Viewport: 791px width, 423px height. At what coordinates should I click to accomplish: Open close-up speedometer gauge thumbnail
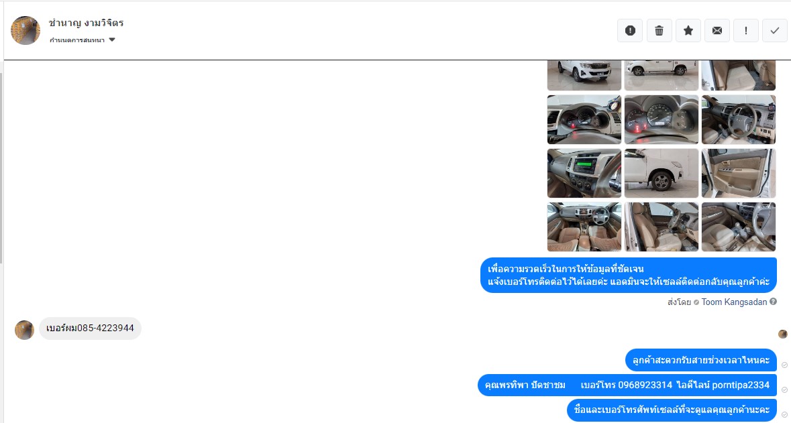662,119
